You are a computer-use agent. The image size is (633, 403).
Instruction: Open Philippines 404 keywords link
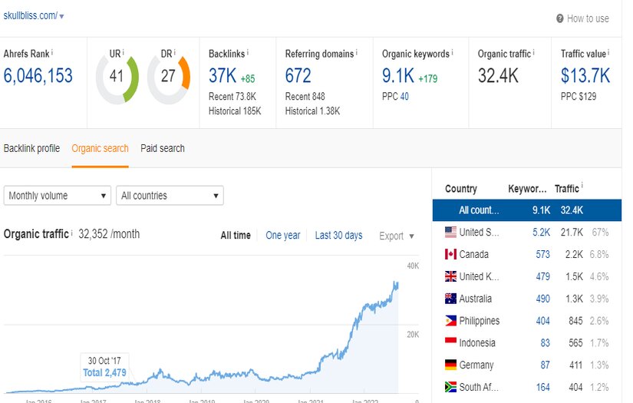[x=542, y=321]
